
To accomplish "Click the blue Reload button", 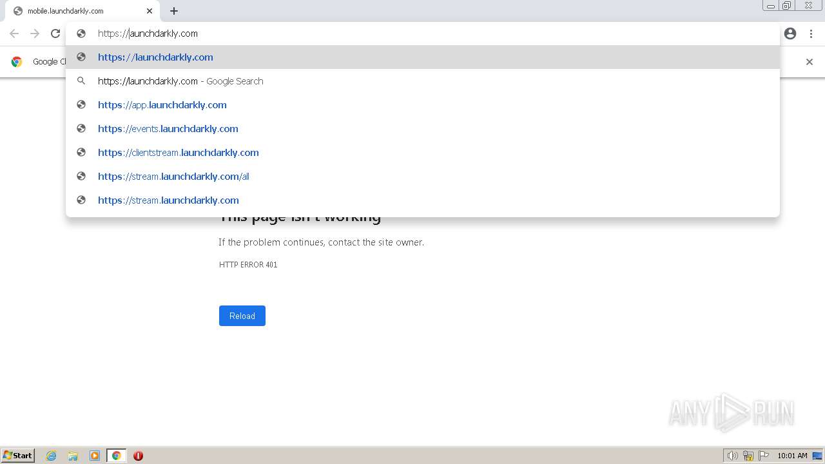I will [242, 316].
